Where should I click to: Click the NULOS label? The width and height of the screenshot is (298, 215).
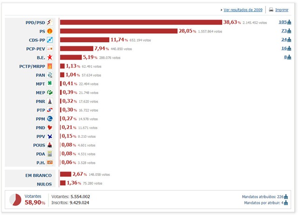[44, 184]
